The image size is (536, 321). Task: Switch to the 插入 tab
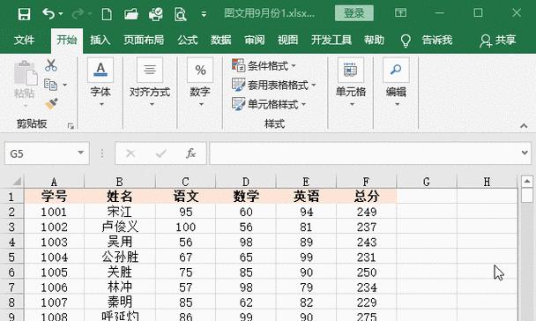100,40
